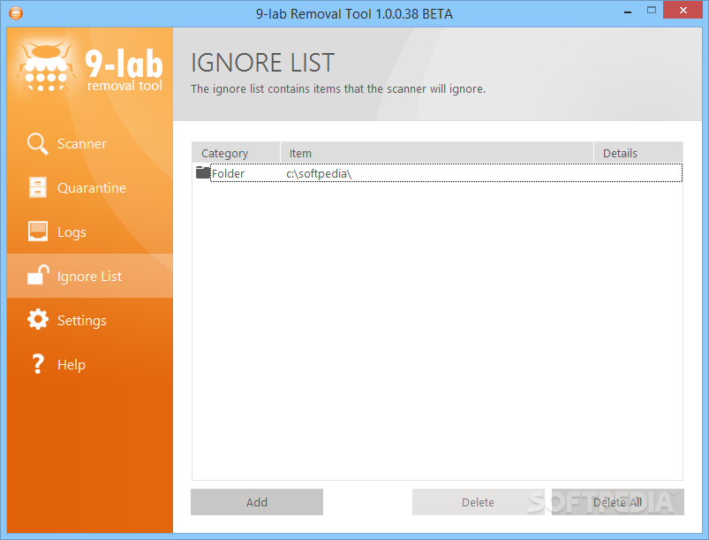The width and height of the screenshot is (709, 540).
Task: Click the Quarantine cabinet icon
Action: [38, 187]
